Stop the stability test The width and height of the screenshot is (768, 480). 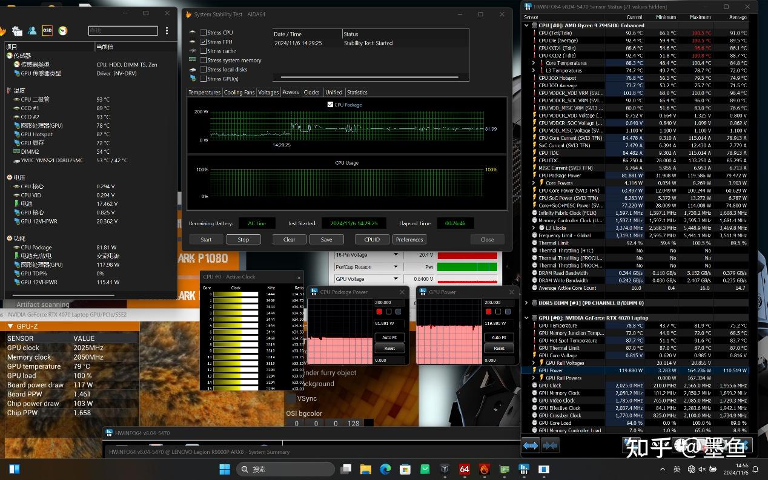click(243, 239)
